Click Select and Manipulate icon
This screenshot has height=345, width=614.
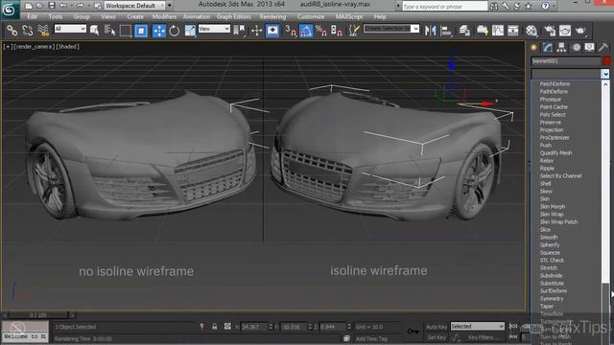coord(256,30)
